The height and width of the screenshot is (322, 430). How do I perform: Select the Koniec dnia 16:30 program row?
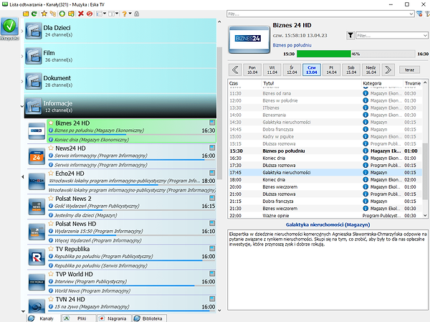click(x=325, y=158)
